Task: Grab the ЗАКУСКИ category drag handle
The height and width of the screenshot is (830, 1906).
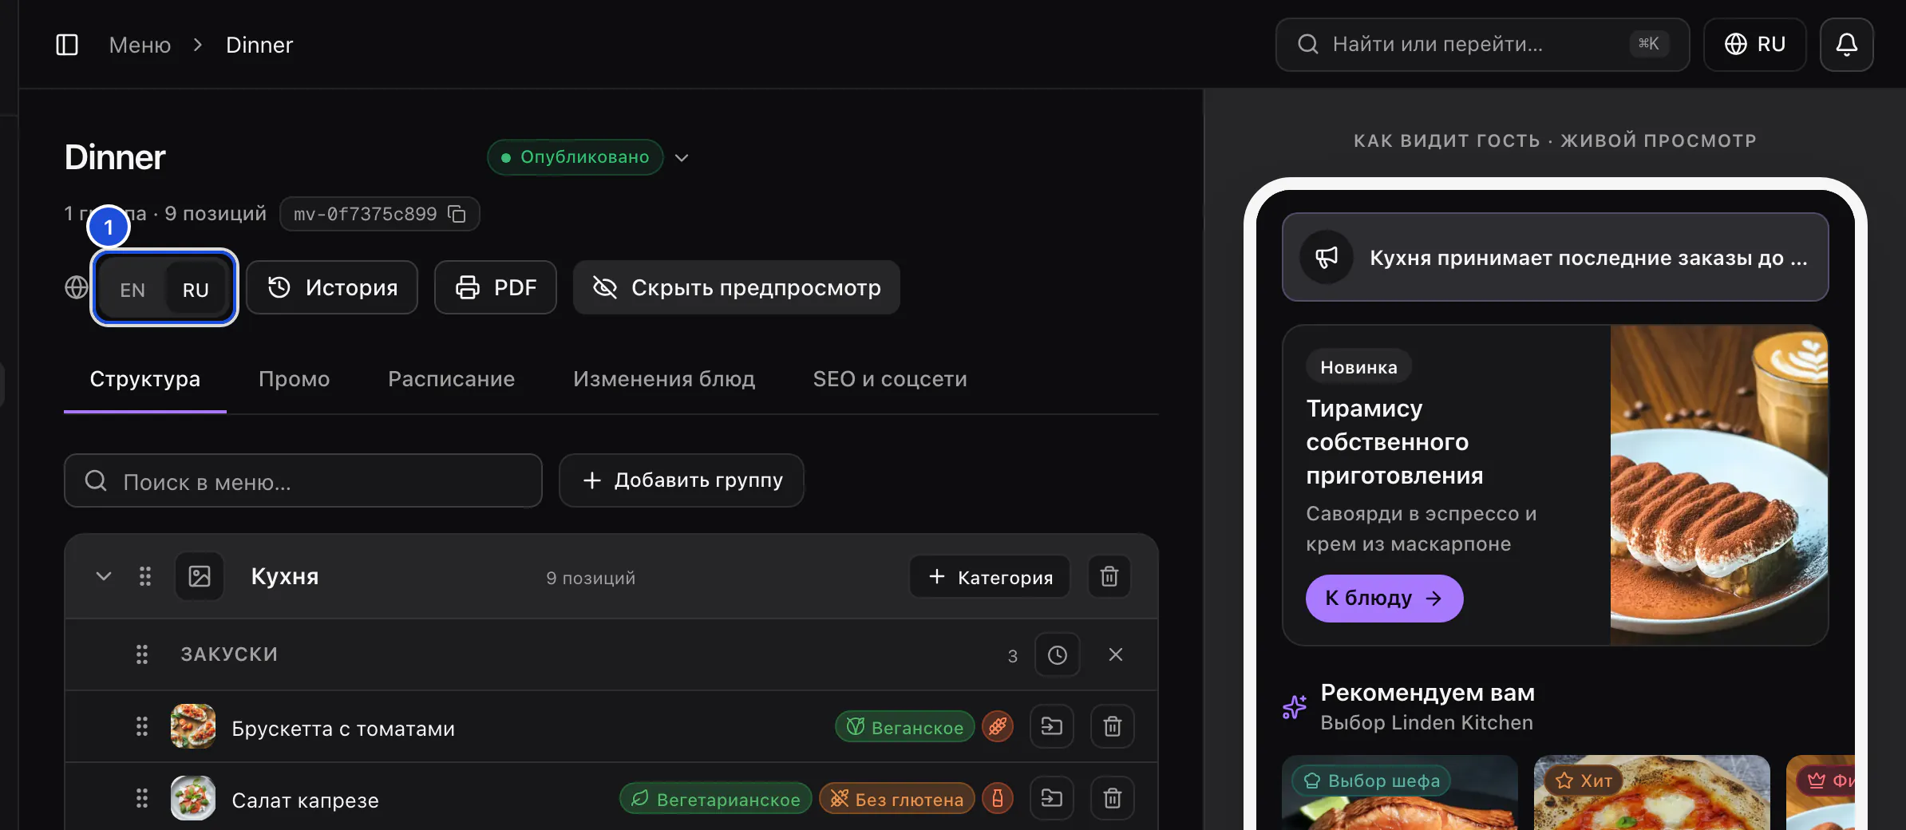Action: pyautogui.click(x=142, y=654)
